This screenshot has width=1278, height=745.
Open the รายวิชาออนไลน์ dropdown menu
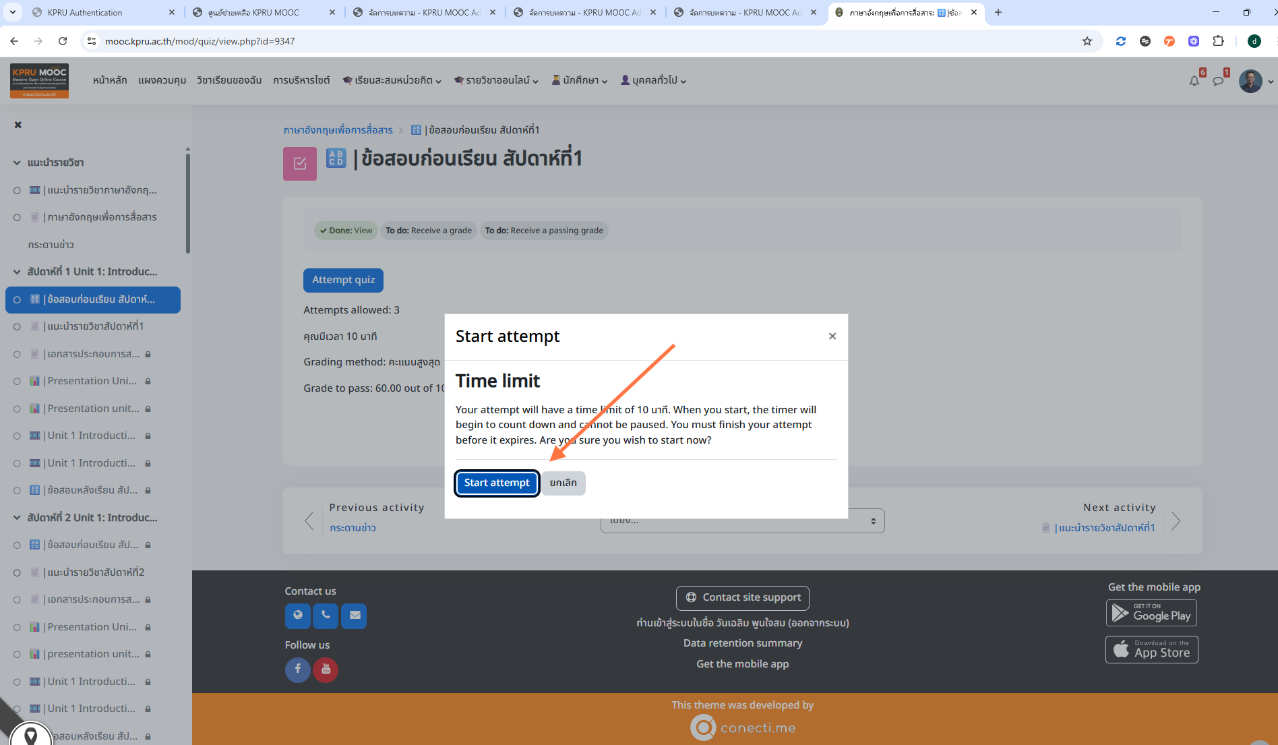pos(496,80)
